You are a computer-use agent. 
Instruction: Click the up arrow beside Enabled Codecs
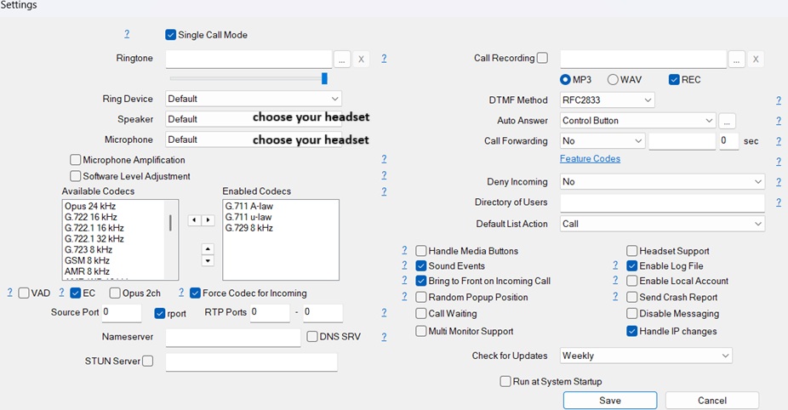pyautogui.click(x=208, y=249)
